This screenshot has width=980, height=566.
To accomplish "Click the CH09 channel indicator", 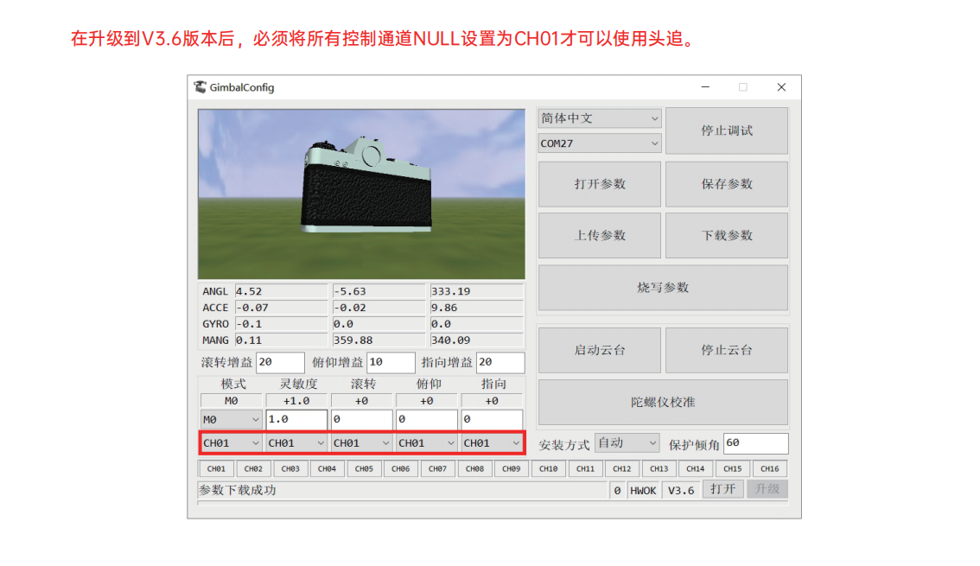I will 512,468.
